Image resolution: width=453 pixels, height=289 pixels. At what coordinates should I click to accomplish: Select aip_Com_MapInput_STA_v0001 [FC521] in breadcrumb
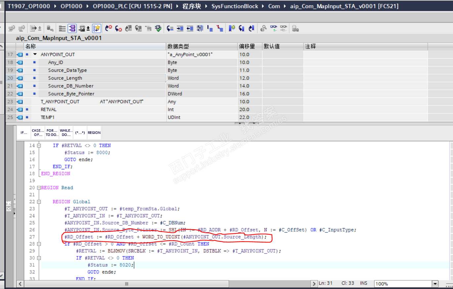(344, 6)
